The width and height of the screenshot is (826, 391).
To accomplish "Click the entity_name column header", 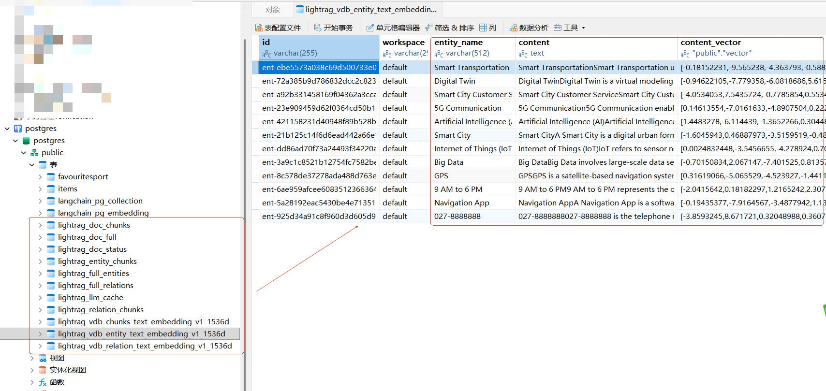I will click(x=473, y=48).
